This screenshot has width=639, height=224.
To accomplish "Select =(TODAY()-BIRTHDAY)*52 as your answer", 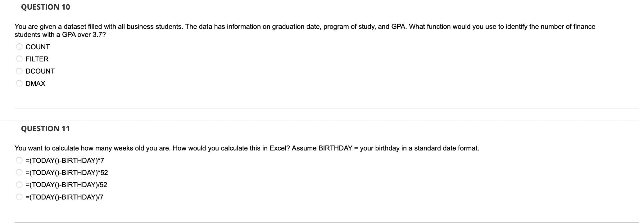I will [19, 172].
